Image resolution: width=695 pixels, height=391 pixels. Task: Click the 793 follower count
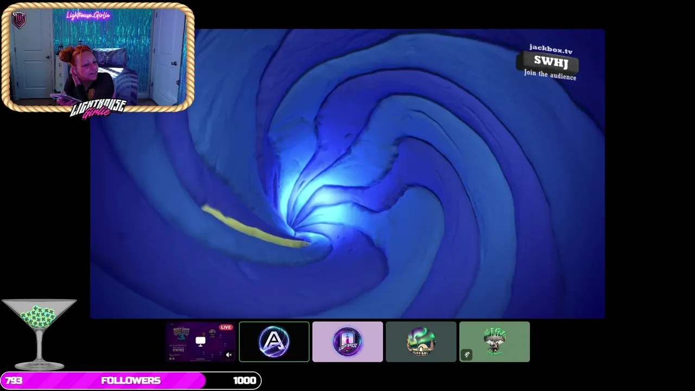coord(14,381)
